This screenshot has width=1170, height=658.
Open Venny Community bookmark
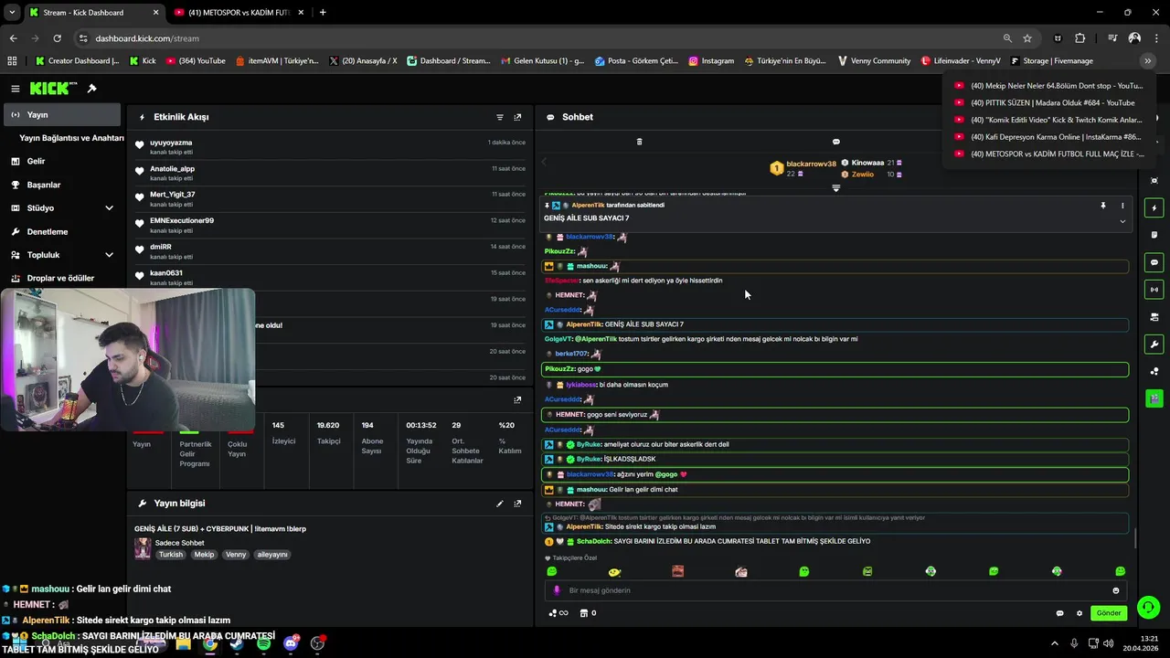point(873,61)
